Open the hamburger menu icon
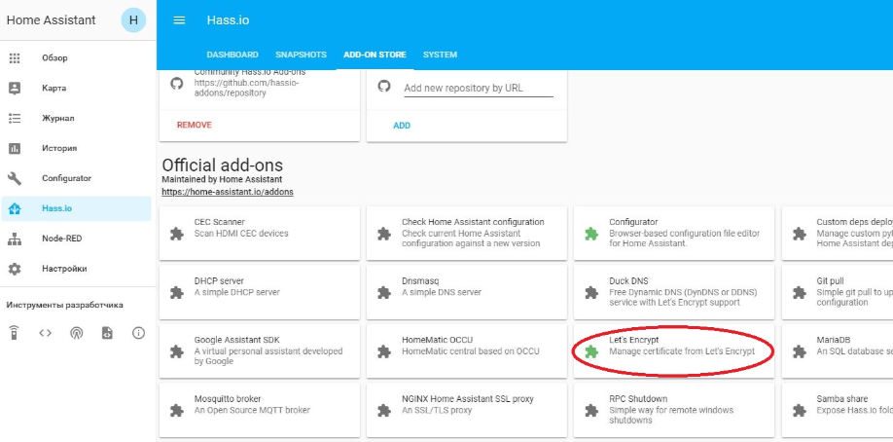This screenshot has width=893, height=442. tap(179, 20)
